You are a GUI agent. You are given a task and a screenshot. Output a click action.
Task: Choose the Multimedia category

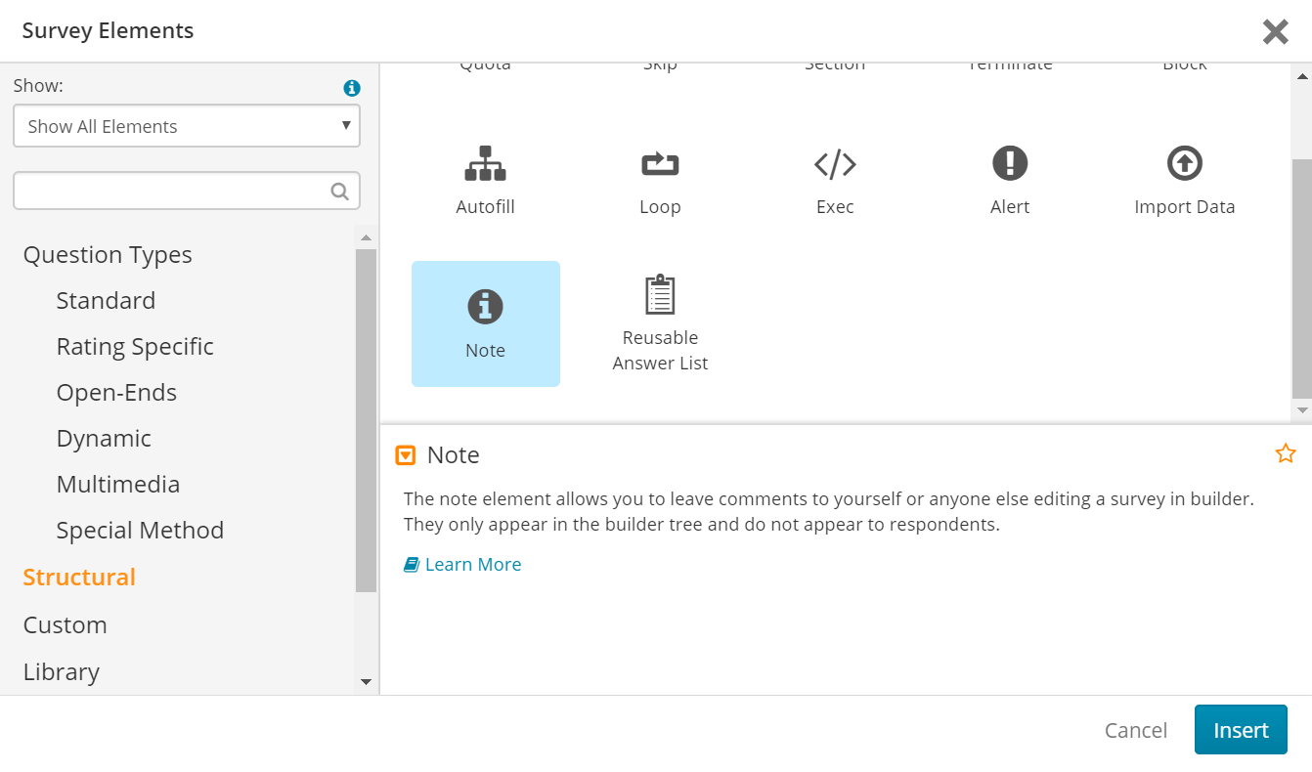(x=118, y=484)
